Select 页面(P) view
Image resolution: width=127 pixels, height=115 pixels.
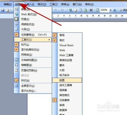point(33,19)
